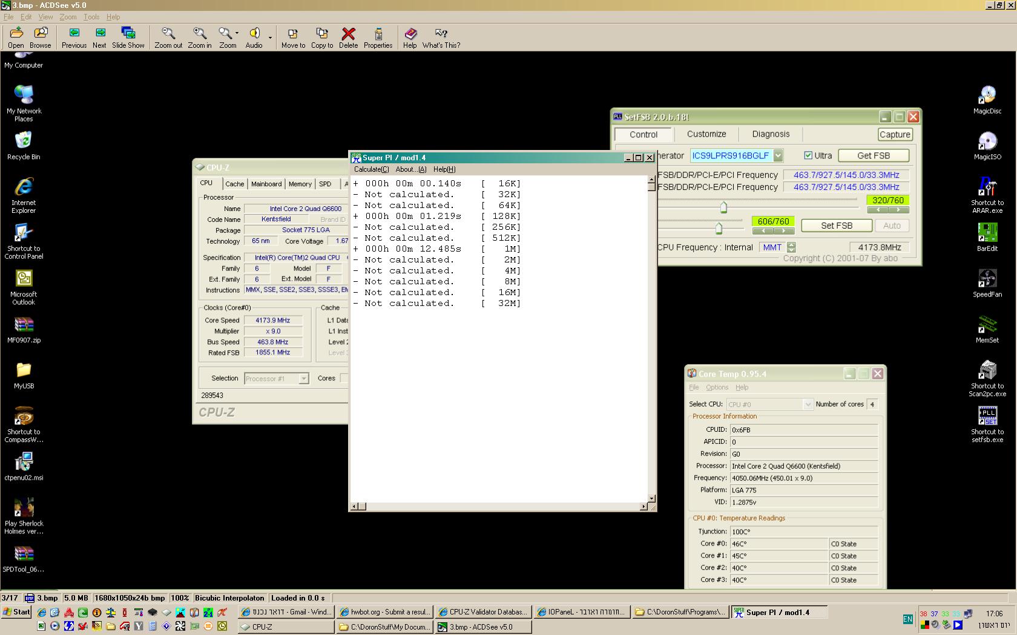Select the MF0907.zip archive icon
Viewport: 1017px width, 635px height.
click(24, 330)
